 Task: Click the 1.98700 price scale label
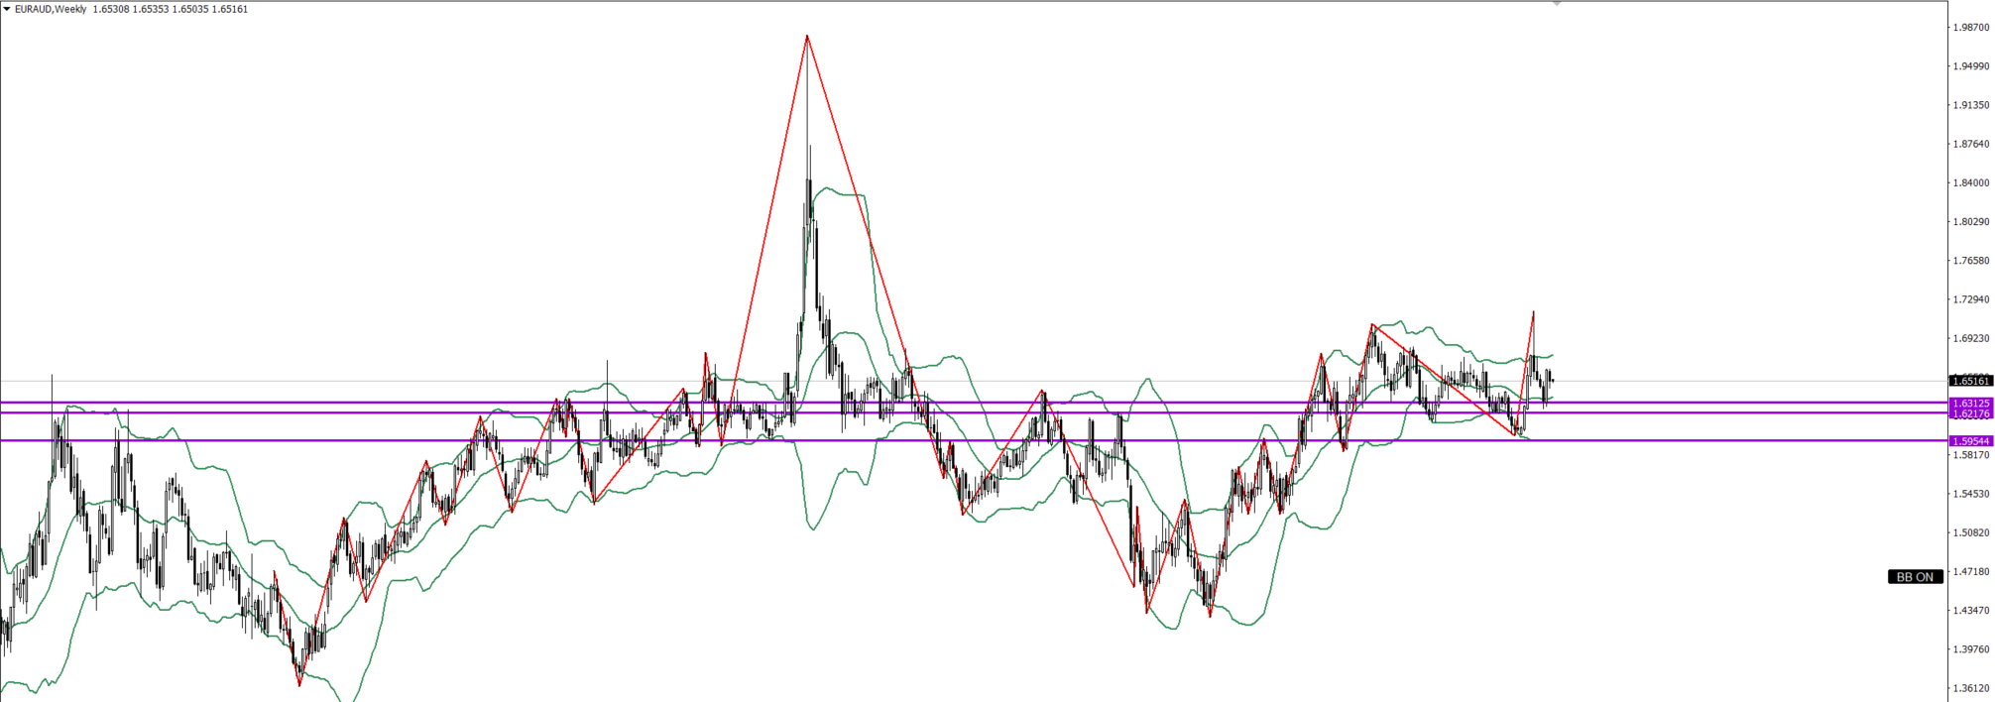[x=1970, y=28]
